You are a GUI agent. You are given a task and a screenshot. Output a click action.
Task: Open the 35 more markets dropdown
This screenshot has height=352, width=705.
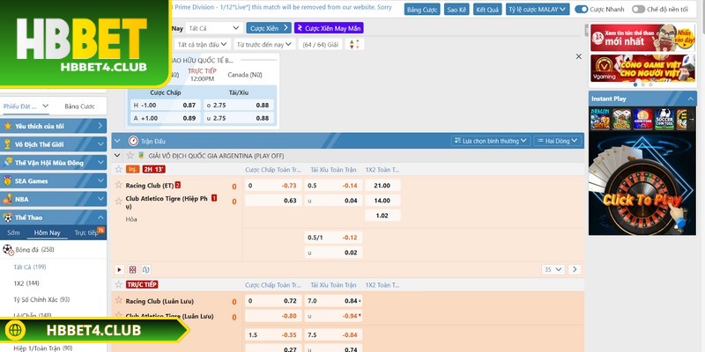[x=553, y=270]
